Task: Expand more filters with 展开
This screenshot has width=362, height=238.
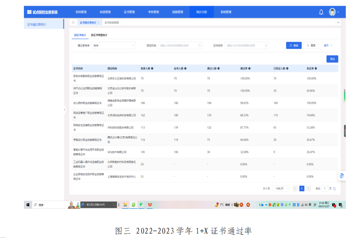Action: [x=328, y=45]
